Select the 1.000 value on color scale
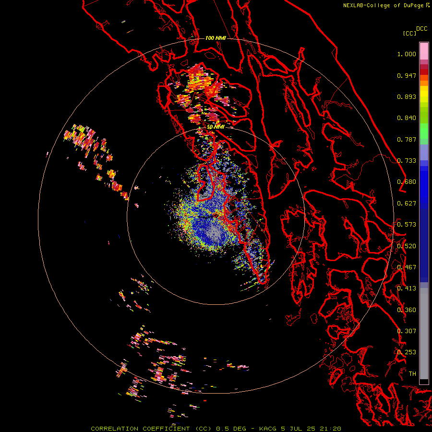The image size is (432, 432). click(407, 54)
